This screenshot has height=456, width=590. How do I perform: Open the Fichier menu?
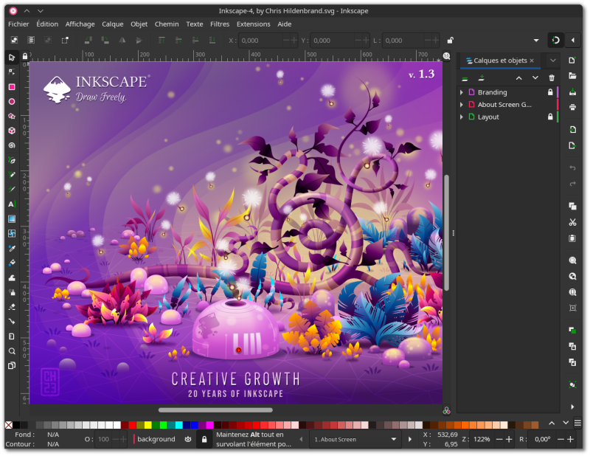coord(18,24)
